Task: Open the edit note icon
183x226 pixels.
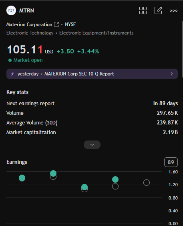Action: (158, 10)
